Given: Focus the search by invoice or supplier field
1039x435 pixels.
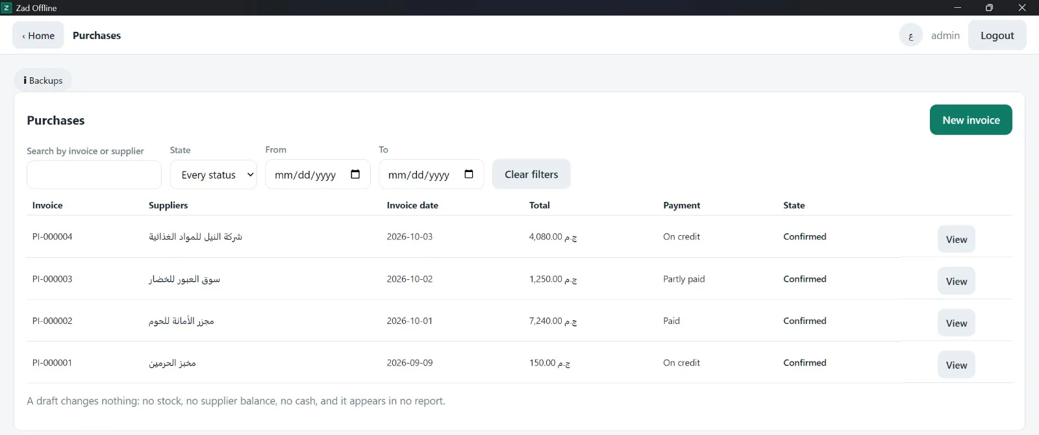Looking at the screenshot, I should click(94, 175).
